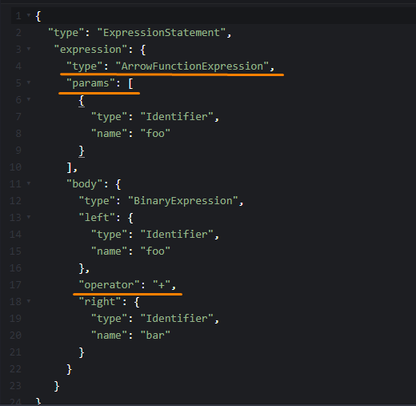Click "foo" name value on line 15
The height and width of the screenshot is (406, 416).
coord(155,251)
